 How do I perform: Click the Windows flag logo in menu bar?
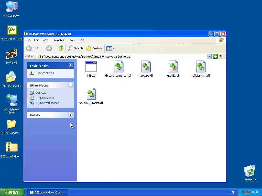221,40
